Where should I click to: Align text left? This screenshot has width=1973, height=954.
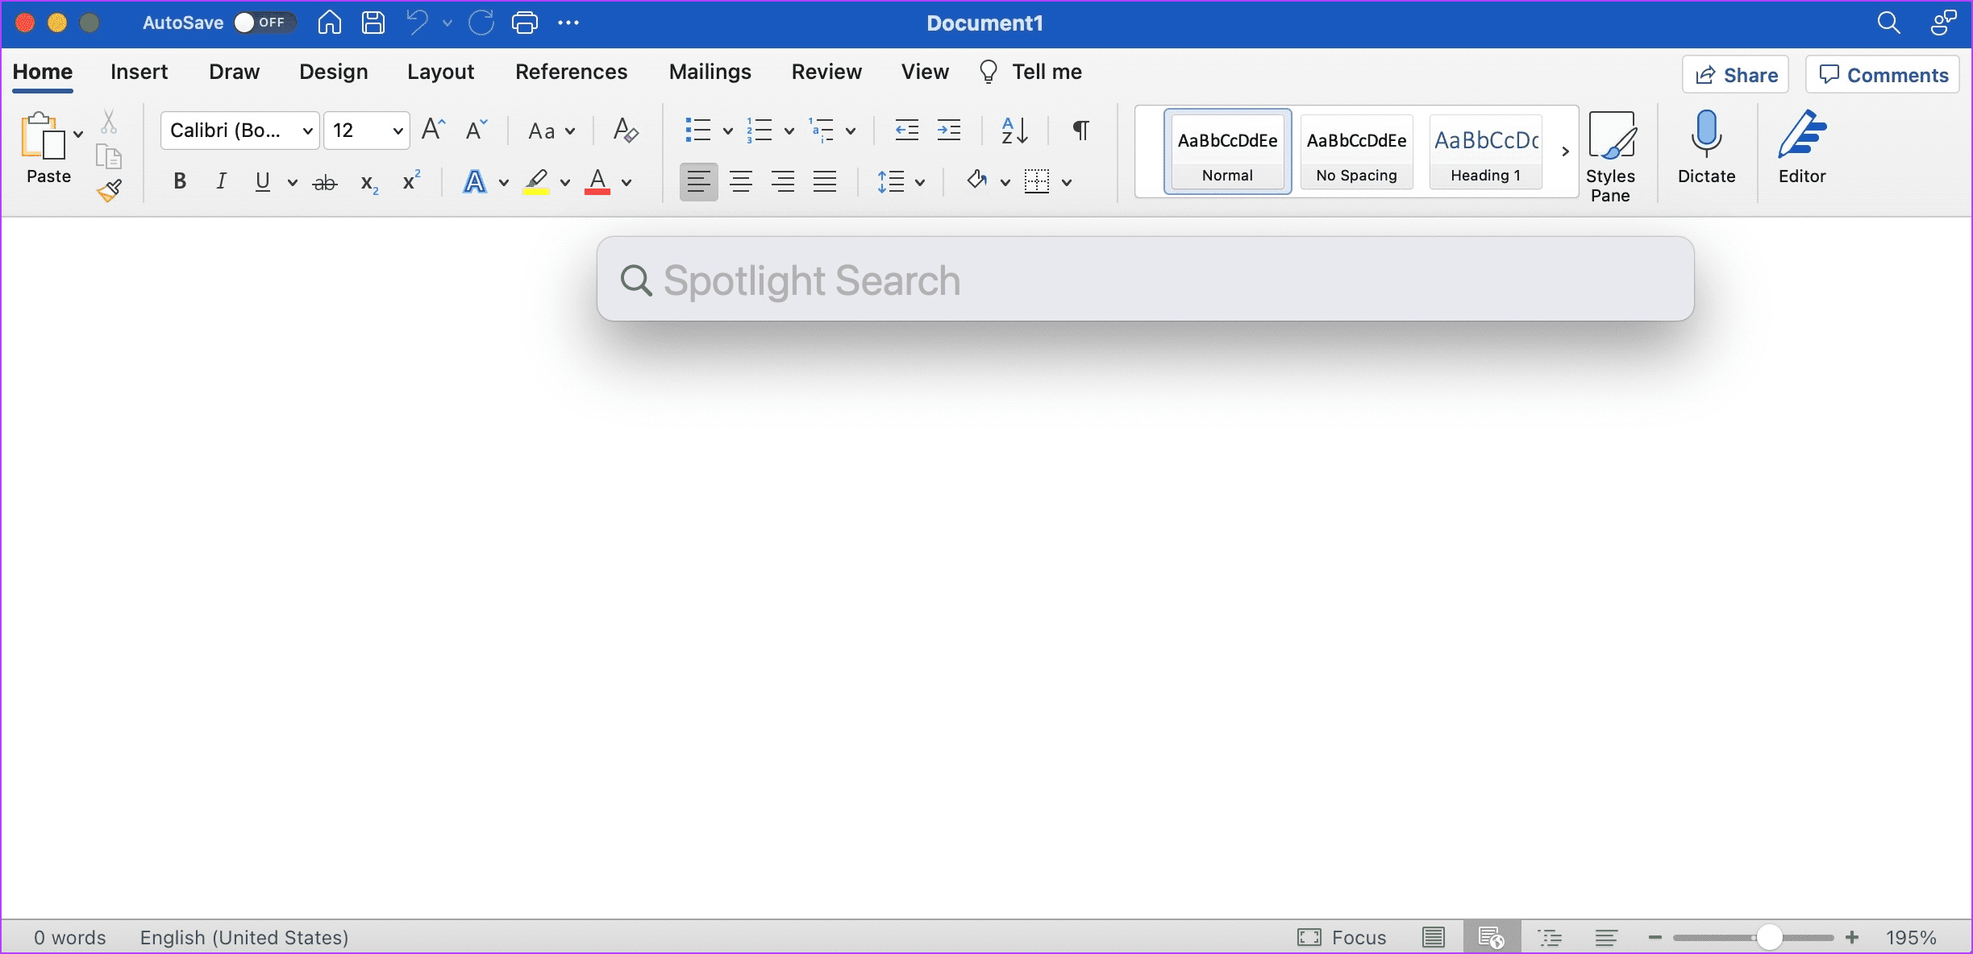click(x=698, y=181)
